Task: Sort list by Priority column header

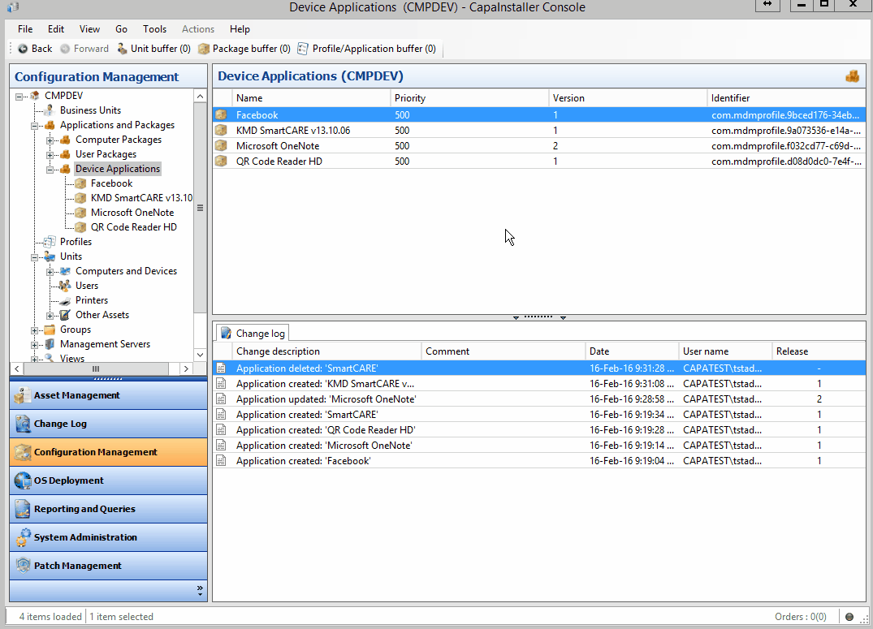Action: pyautogui.click(x=469, y=98)
